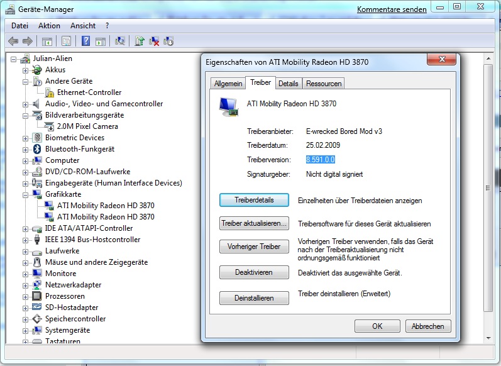Close the ATI Mobility Radeon Eigenschaften dialog
The image size is (501, 366).
pyautogui.click(x=442, y=59)
